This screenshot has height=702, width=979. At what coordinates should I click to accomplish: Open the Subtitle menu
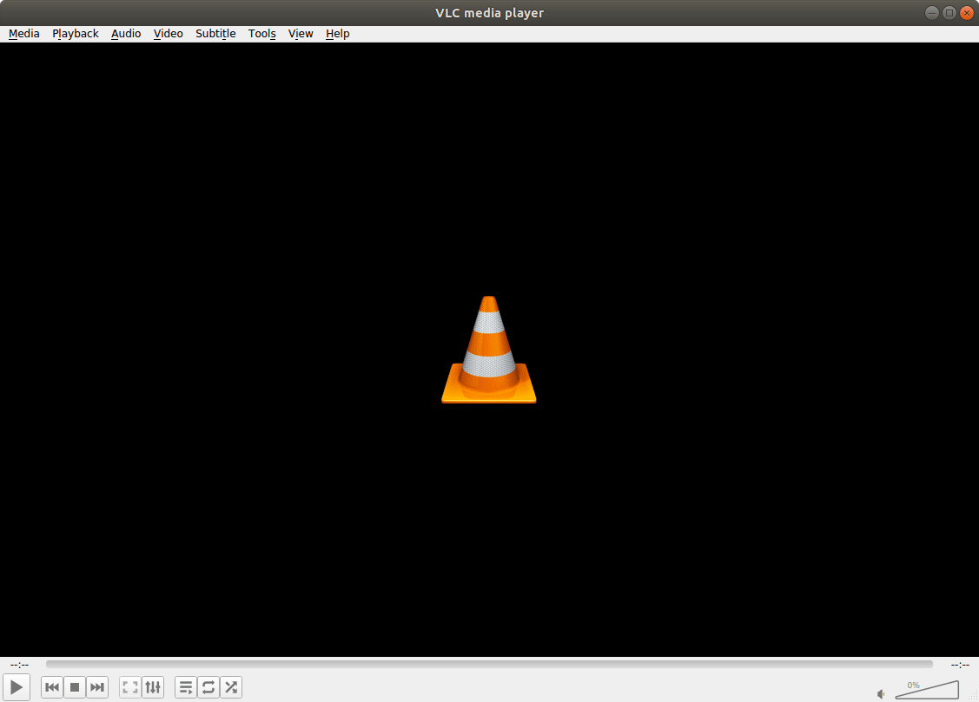pos(215,34)
